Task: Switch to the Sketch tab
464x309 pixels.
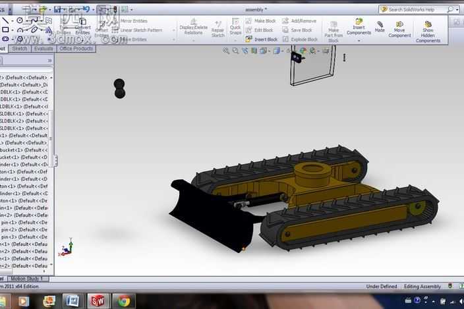Action: (20, 49)
